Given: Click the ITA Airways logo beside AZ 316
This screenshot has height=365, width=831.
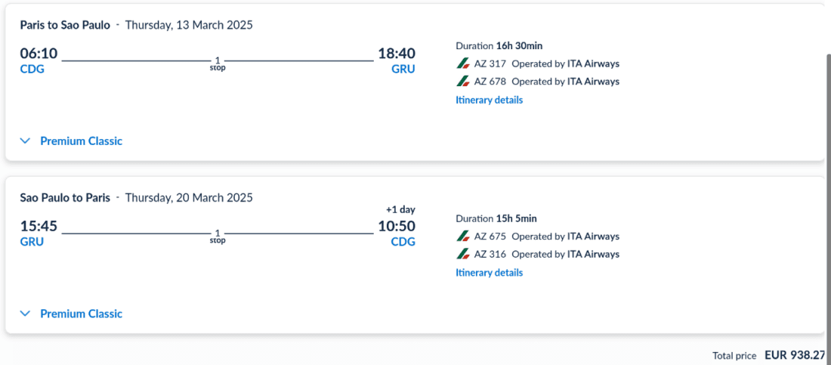Looking at the screenshot, I should 463,255.
